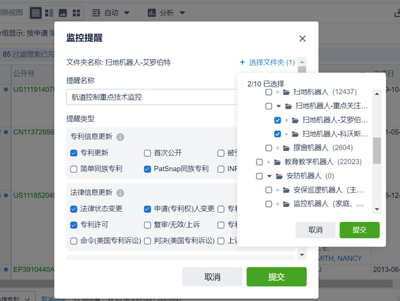Click the folder icon of 教育教学机器人
Image resolution: width=400 pixels, height=301 pixels.
(x=277, y=162)
